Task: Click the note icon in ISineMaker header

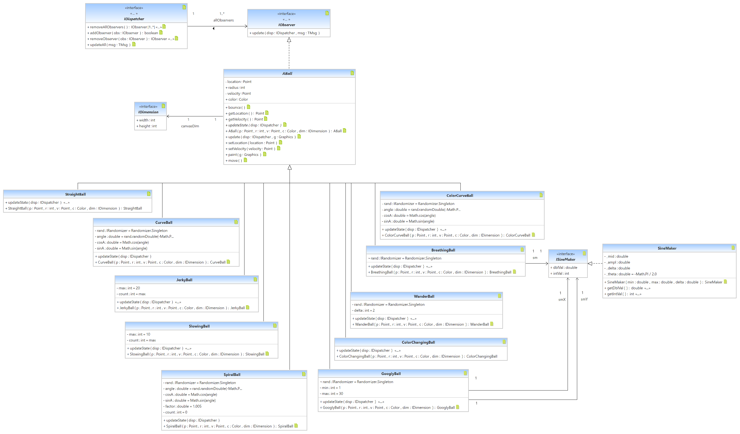Action: coord(584,253)
